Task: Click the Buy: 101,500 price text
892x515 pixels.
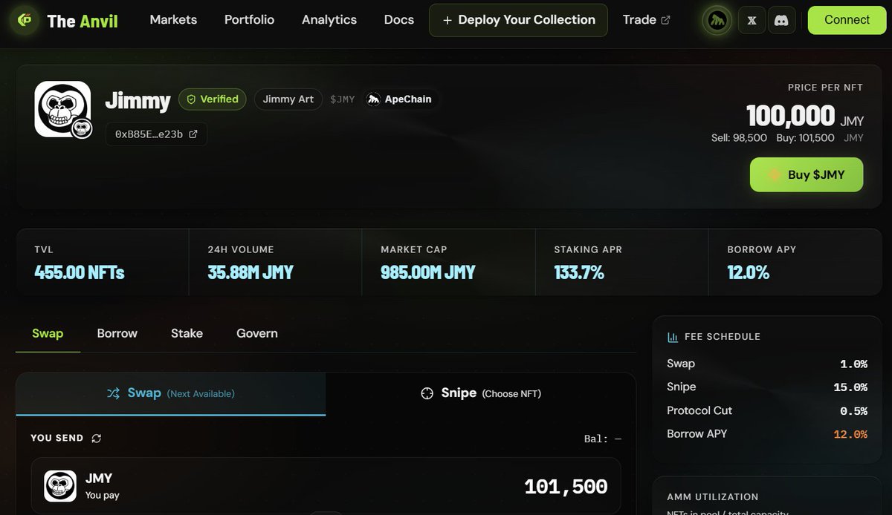Action: (805, 138)
